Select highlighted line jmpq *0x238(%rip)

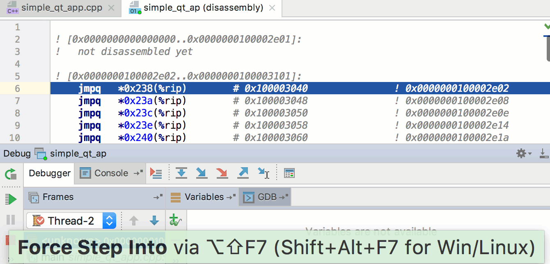pos(300,88)
